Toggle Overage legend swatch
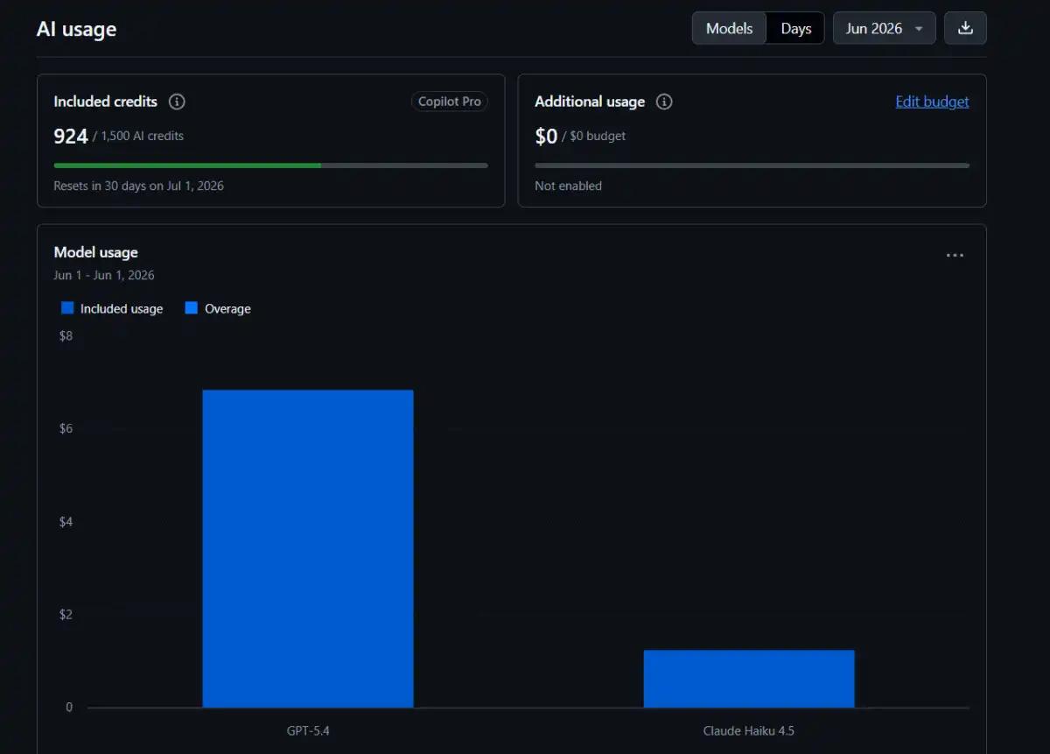The image size is (1050, 754). (192, 308)
